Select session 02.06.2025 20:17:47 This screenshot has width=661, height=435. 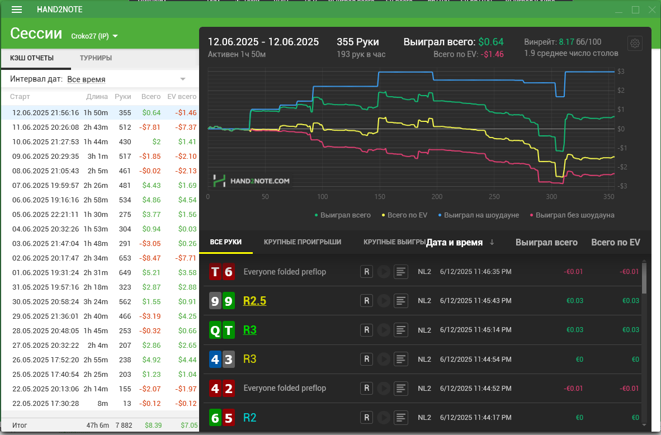click(100, 258)
